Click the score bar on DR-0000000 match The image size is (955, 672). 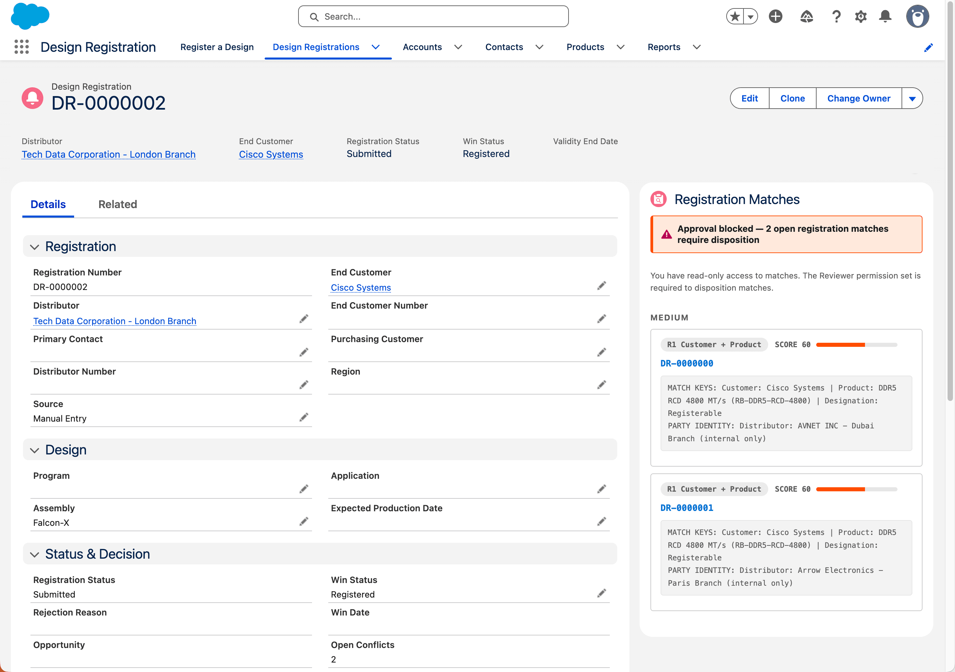(857, 345)
